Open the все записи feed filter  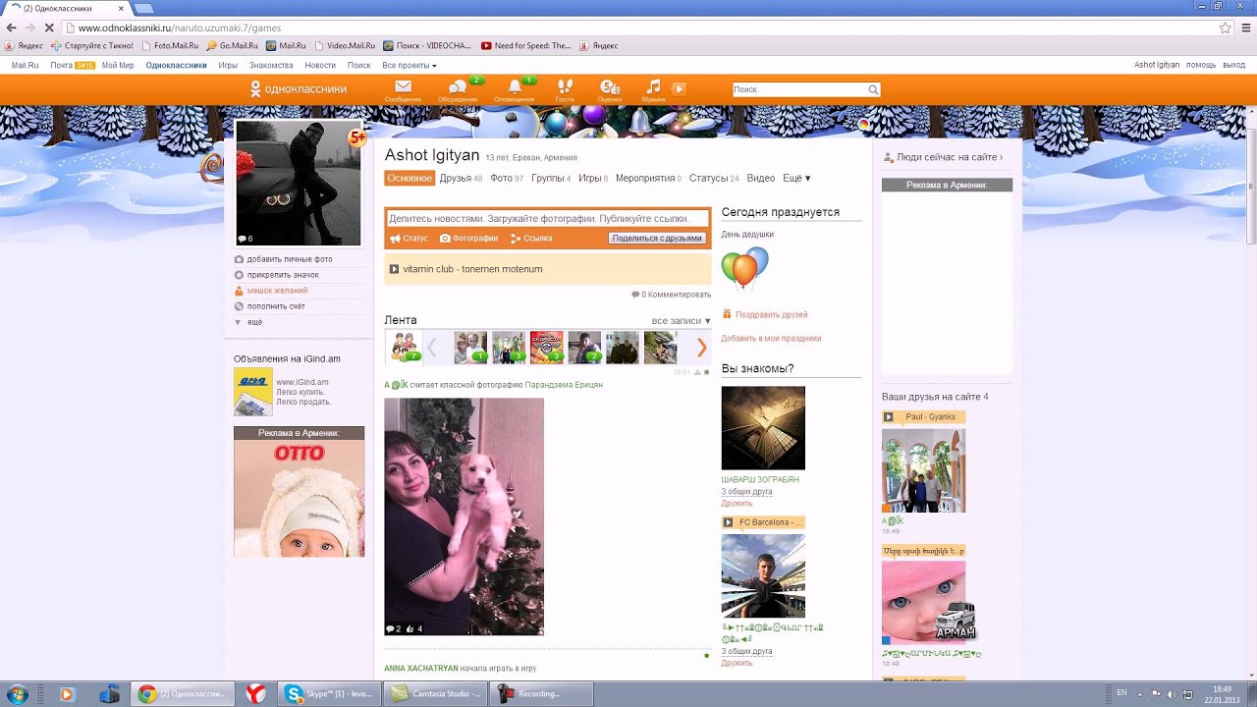coord(682,321)
